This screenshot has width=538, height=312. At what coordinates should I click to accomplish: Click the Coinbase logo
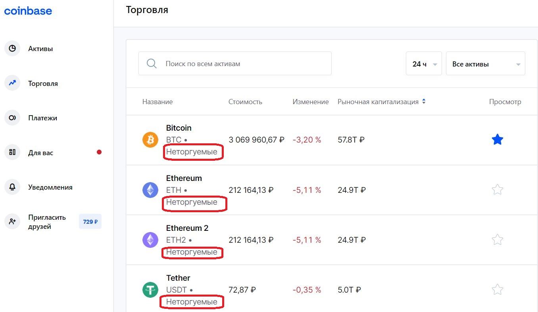(28, 11)
